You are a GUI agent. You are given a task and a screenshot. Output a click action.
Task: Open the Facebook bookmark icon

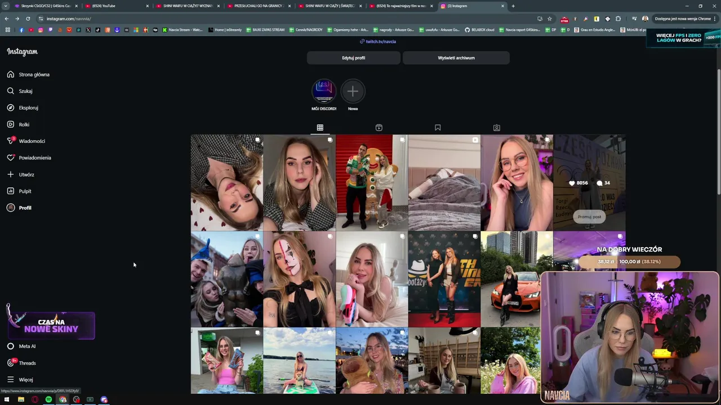21,30
